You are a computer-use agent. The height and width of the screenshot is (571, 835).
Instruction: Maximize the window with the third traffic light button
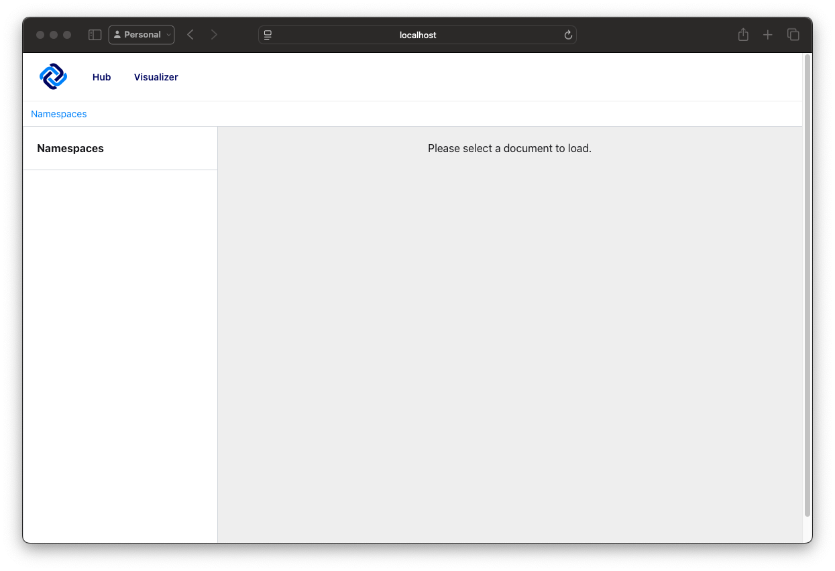(x=67, y=35)
